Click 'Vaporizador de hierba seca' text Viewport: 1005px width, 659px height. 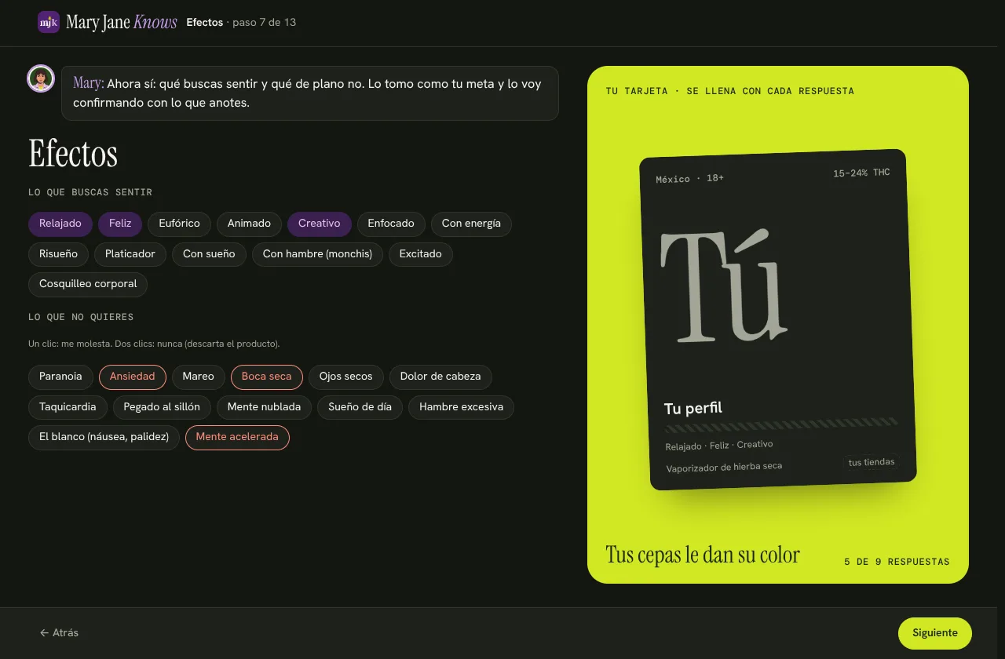point(724,467)
